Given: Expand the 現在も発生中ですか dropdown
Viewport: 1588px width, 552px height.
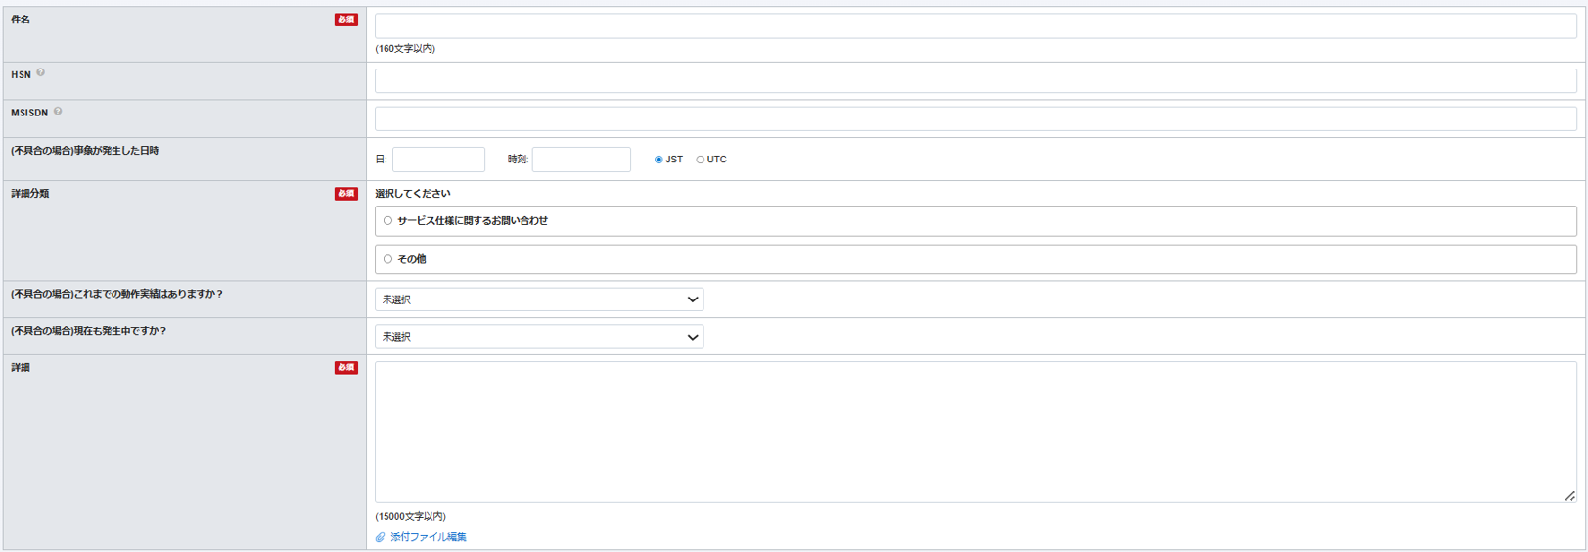Looking at the screenshot, I should [538, 337].
